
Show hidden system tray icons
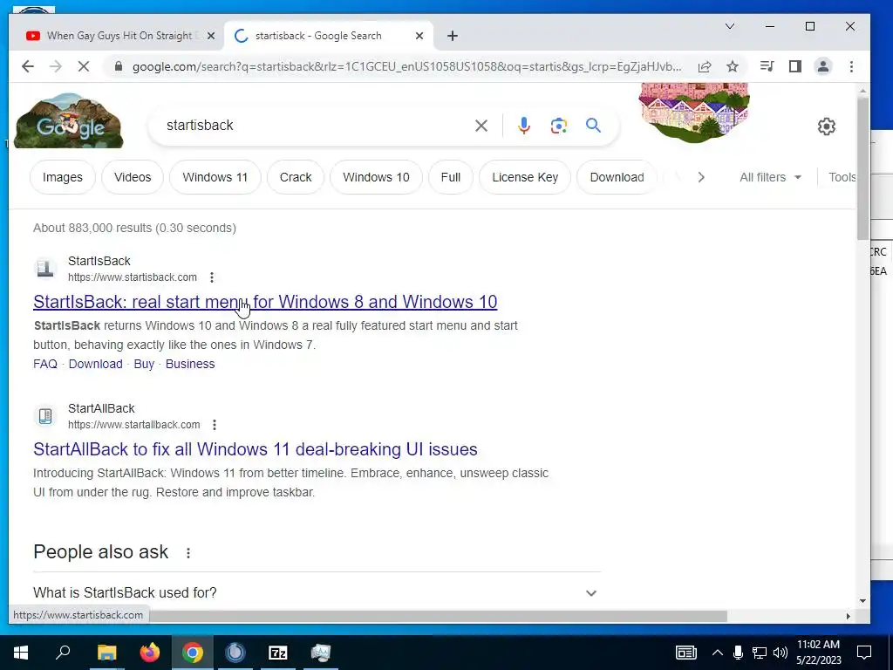click(718, 653)
